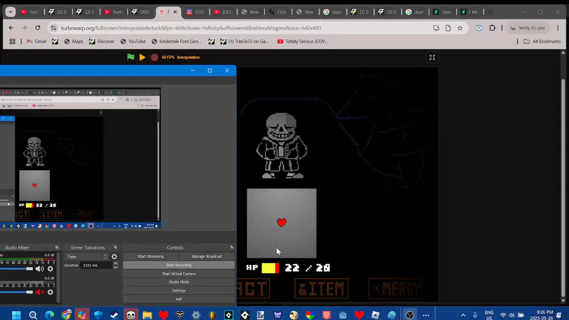This screenshot has height=320, width=569.
Task: Open taskbar Search
Action: click(x=33, y=315)
